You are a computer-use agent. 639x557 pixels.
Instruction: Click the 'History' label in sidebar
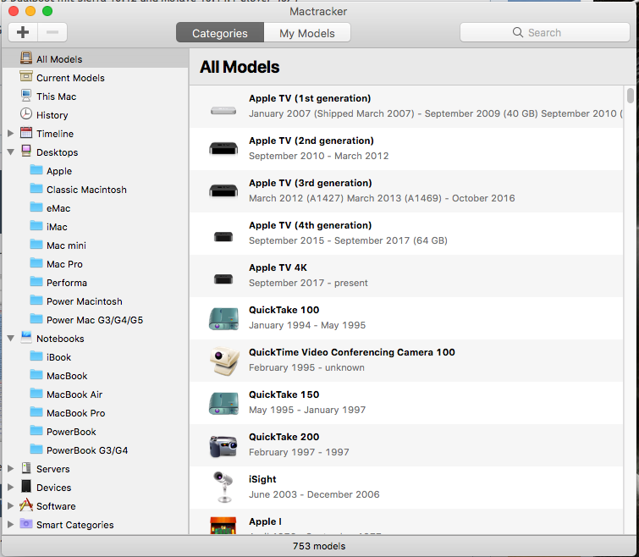click(x=52, y=115)
